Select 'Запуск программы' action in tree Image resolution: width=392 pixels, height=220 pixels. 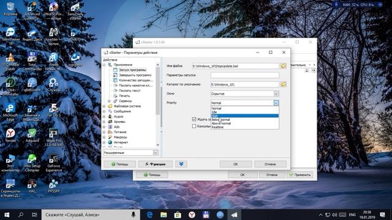(x=132, y=70)
